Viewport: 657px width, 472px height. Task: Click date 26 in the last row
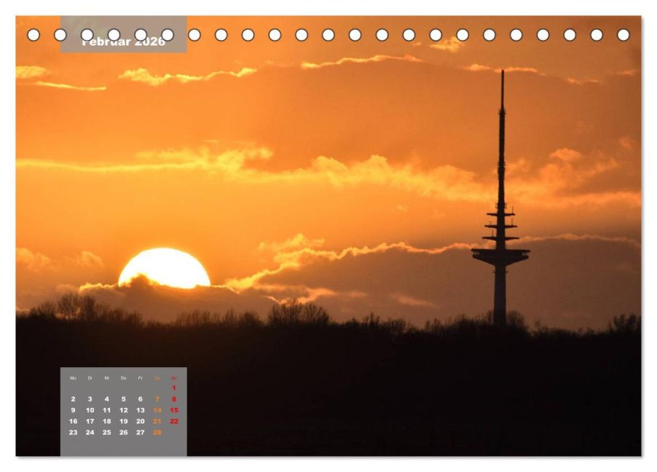tap(123, 432)
